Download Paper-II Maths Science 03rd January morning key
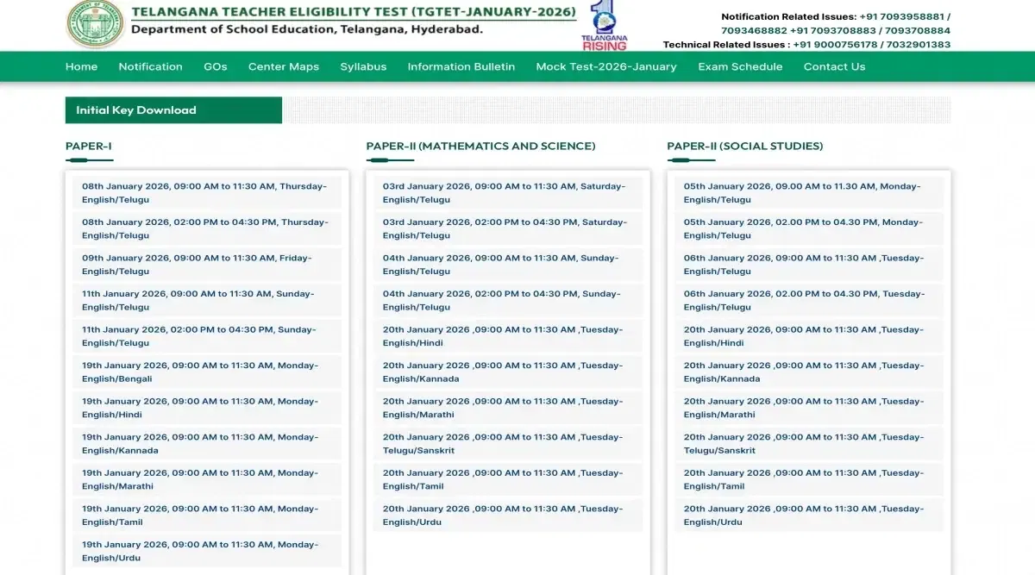The width and height of the screenshot is (1035, 575). 504,193
